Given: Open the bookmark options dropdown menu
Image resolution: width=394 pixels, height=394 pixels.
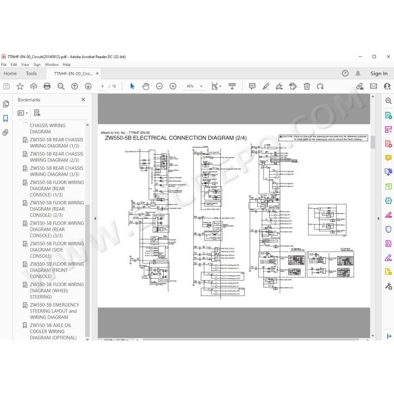Looking at the screenshot, I should pyautogui.click(x=23, y=113).
